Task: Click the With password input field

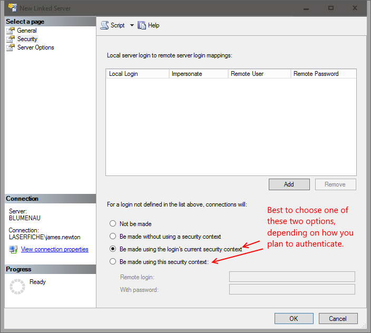Action: click(292, 289)
